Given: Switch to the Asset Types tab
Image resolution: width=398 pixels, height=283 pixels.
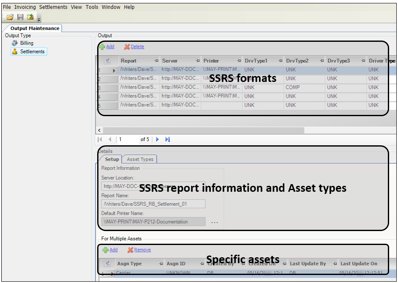Looking at the screenshot, I should pyautogui.click(x=140, y=159).
